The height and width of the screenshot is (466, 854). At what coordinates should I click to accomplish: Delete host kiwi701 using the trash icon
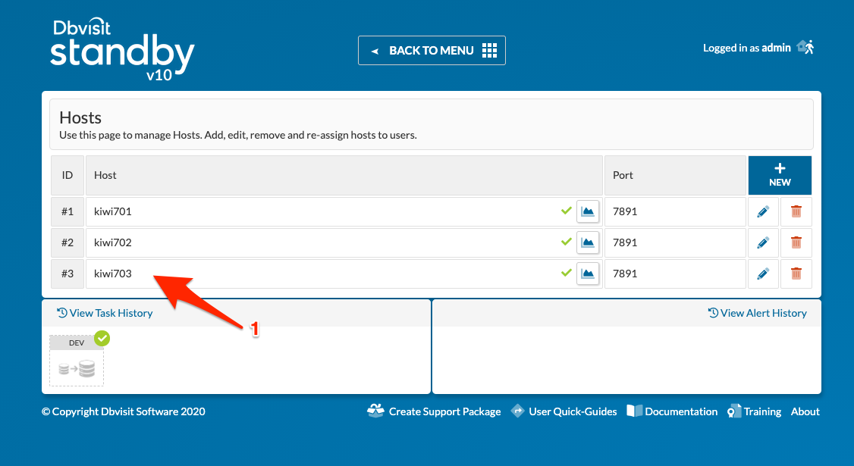pos(796,211)
